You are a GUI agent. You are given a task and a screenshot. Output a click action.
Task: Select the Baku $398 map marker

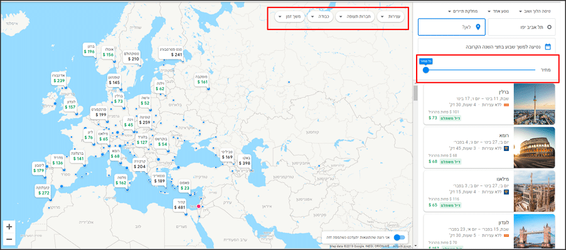tap(244, 160)
